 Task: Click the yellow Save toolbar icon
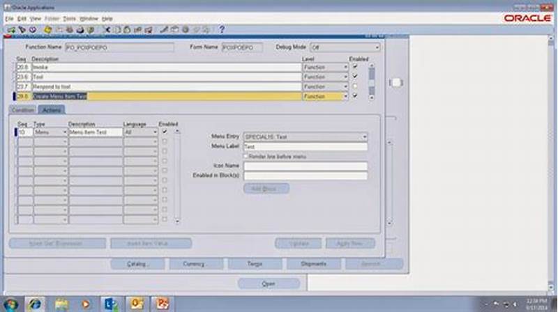(47, 30)
